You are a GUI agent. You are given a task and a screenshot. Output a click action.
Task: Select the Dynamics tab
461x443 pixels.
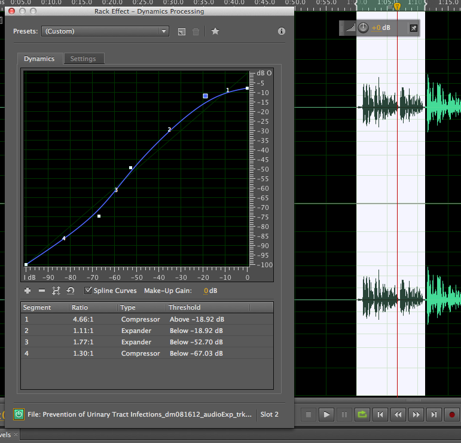click(x=39, y=59)
